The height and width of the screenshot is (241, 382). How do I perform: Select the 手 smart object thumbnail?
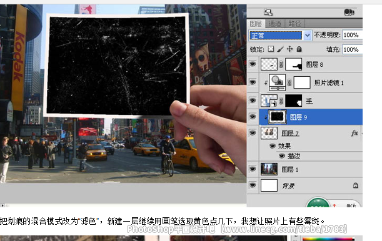[269, 101]
